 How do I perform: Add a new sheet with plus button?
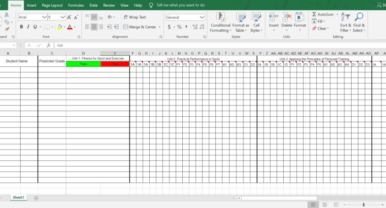(36, 198)
